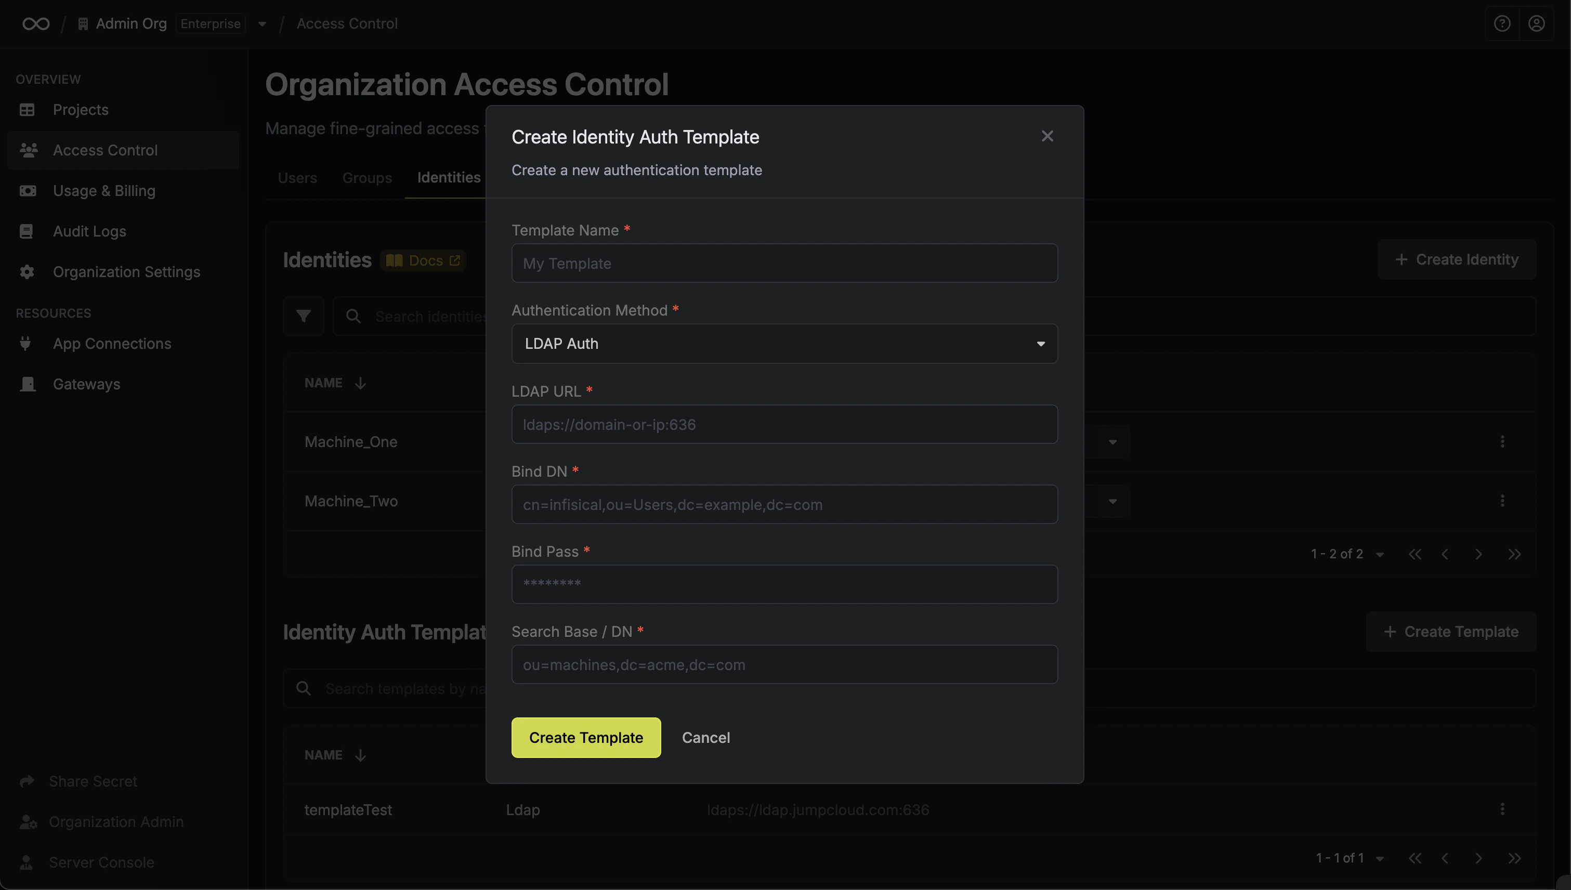Open templateTest row options menu

(x=1502, y=809)
